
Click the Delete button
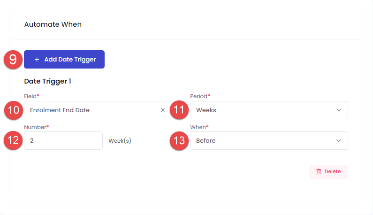coord(328,172)
